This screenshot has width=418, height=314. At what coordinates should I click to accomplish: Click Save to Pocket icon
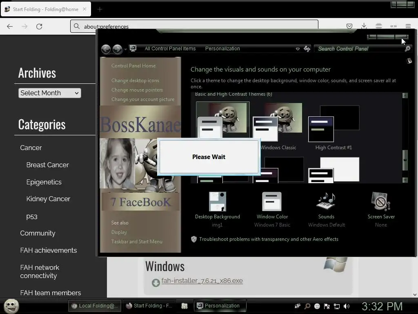349,26
